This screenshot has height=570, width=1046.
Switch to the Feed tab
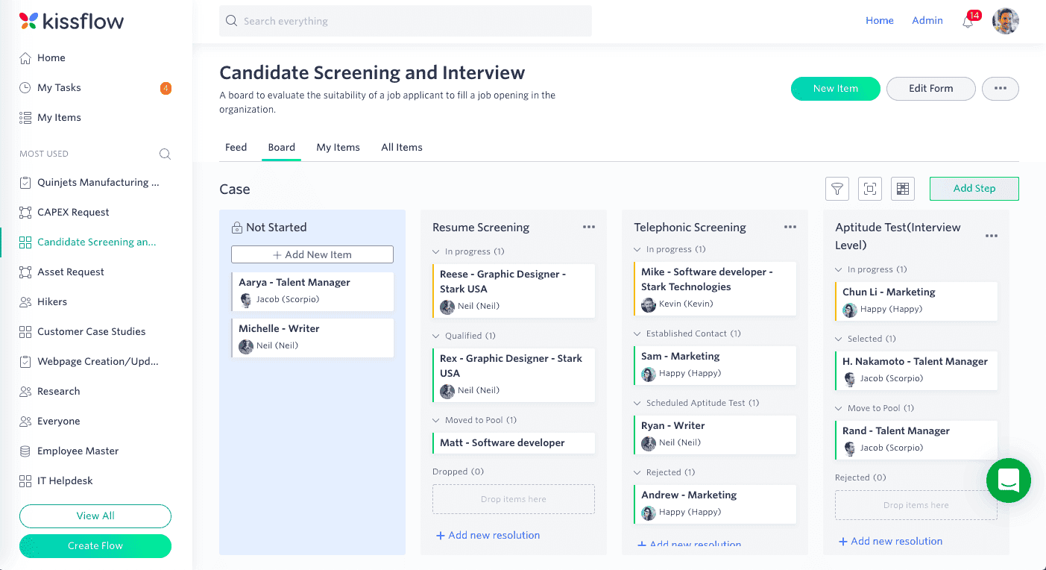click(x=236, y=147)
